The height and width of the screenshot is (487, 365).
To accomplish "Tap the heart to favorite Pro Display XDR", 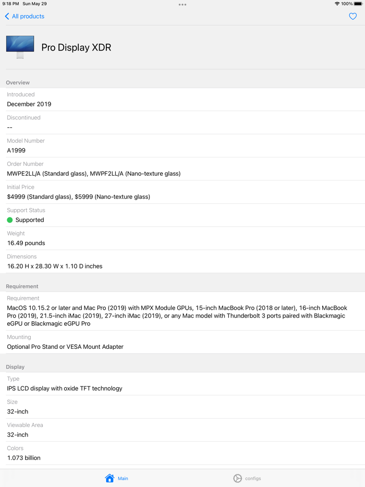I will pyautogui.click(x=354, y=16).
